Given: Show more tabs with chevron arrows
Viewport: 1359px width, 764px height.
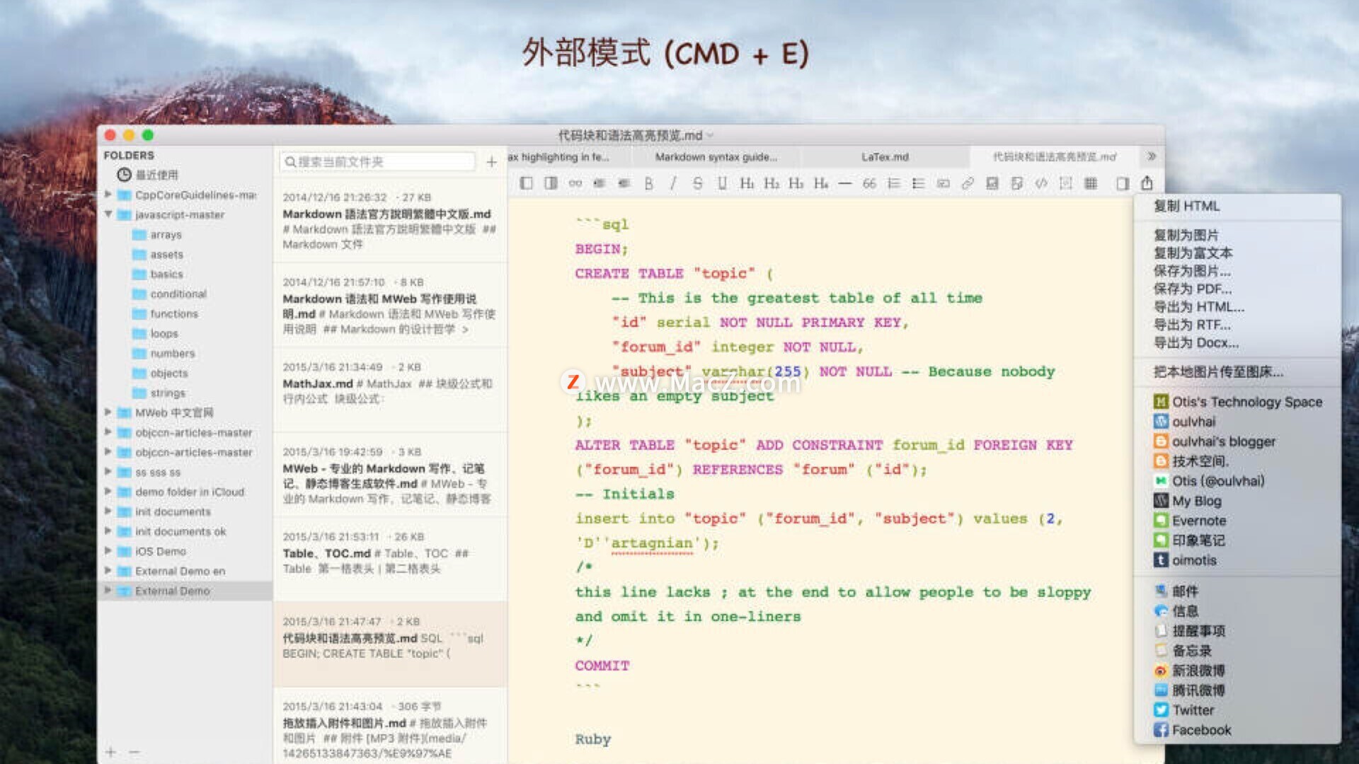Looking at the screenshot, I should 1151,156.
